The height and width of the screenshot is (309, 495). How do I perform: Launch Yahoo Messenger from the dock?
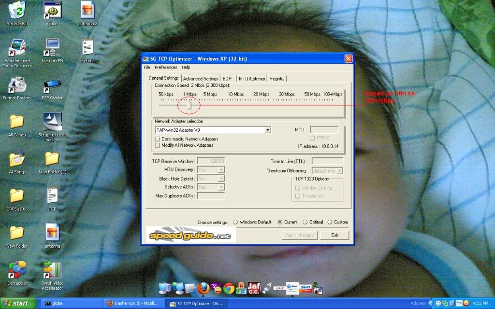[217, 288]
